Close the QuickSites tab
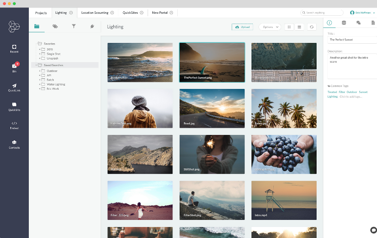The width and height of the screenshot is (377, 238). click(142, 13)
